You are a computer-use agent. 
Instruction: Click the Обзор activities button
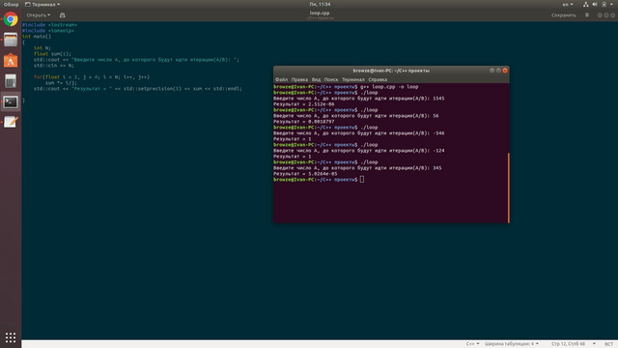pos(11,4)
